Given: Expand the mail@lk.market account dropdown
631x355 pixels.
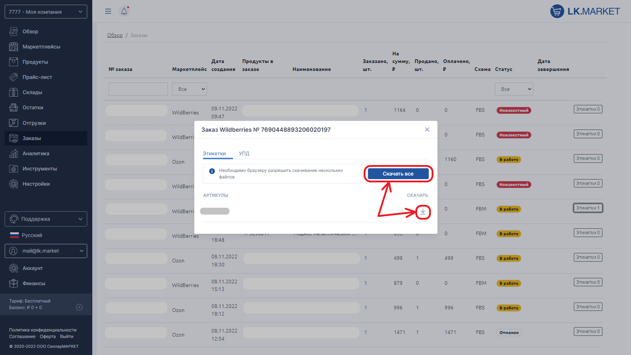Looking at the screenshot, I should [46, 251].
